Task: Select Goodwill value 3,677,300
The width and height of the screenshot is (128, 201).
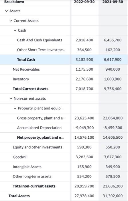Action: pos(113,157)
